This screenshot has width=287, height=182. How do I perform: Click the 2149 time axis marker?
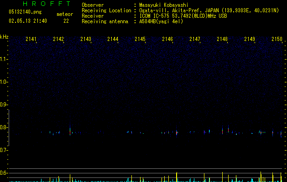pyautogui.click(x=250, y=39)
